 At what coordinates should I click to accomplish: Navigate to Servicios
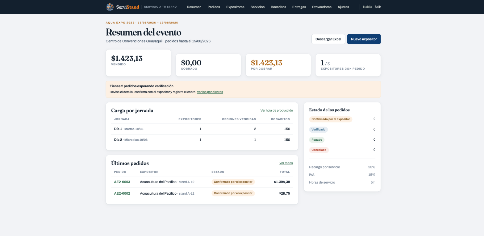click(x=257, y=7)
